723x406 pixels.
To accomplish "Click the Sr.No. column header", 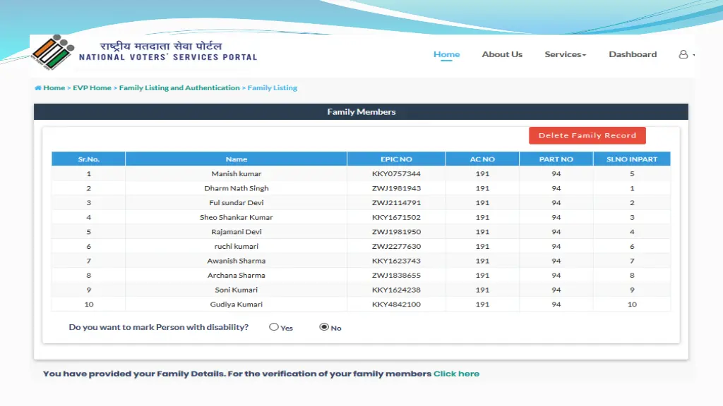I will (x=88, y=159).
